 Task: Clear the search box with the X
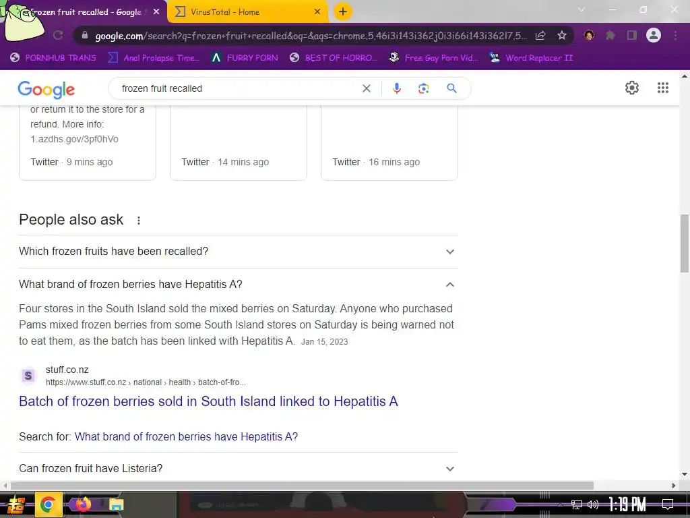pos(366,88)
